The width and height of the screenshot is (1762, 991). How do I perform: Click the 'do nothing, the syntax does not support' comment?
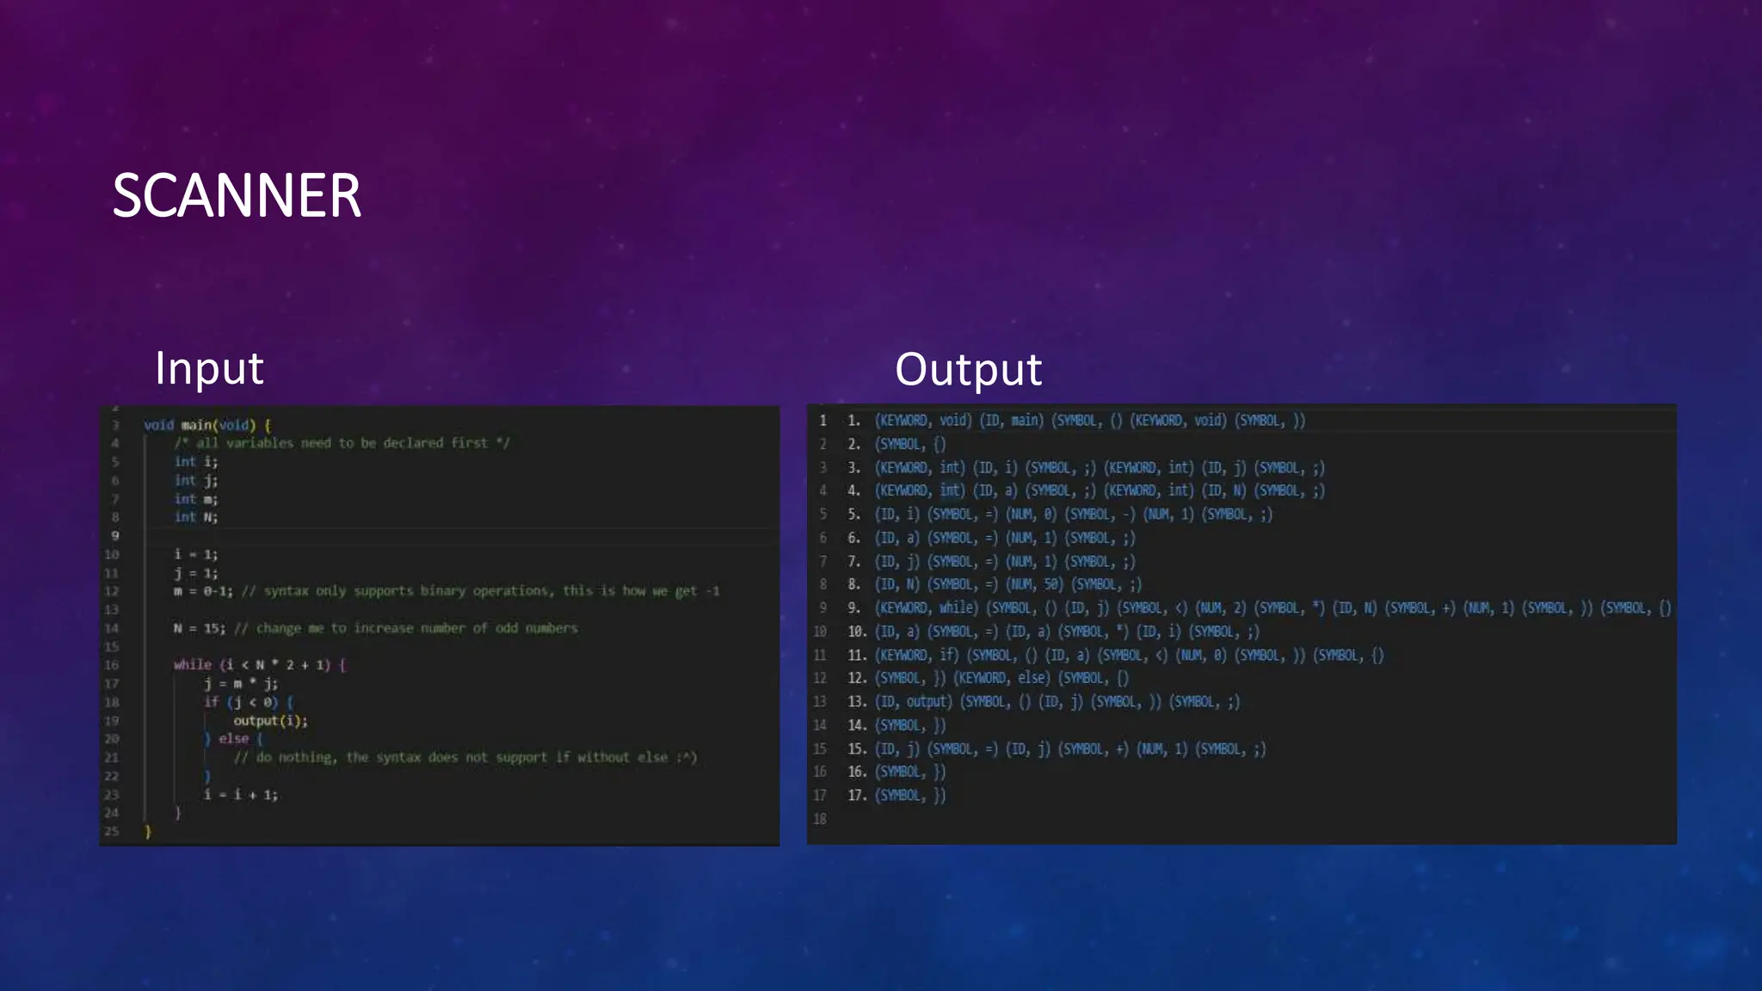465,758
